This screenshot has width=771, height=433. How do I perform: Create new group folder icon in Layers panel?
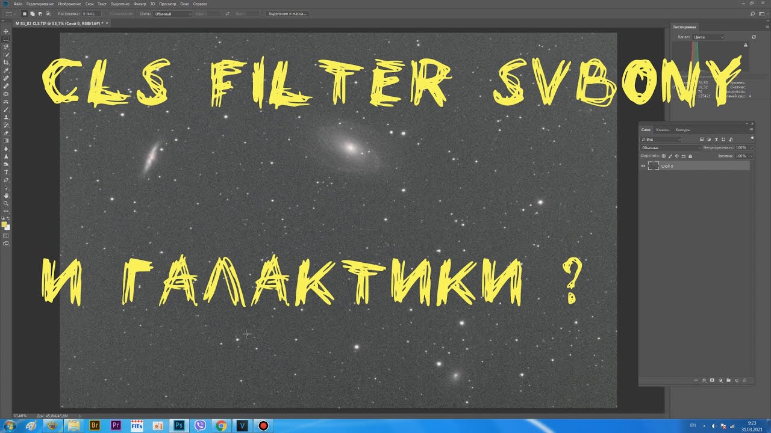click(x=728, y=380)
